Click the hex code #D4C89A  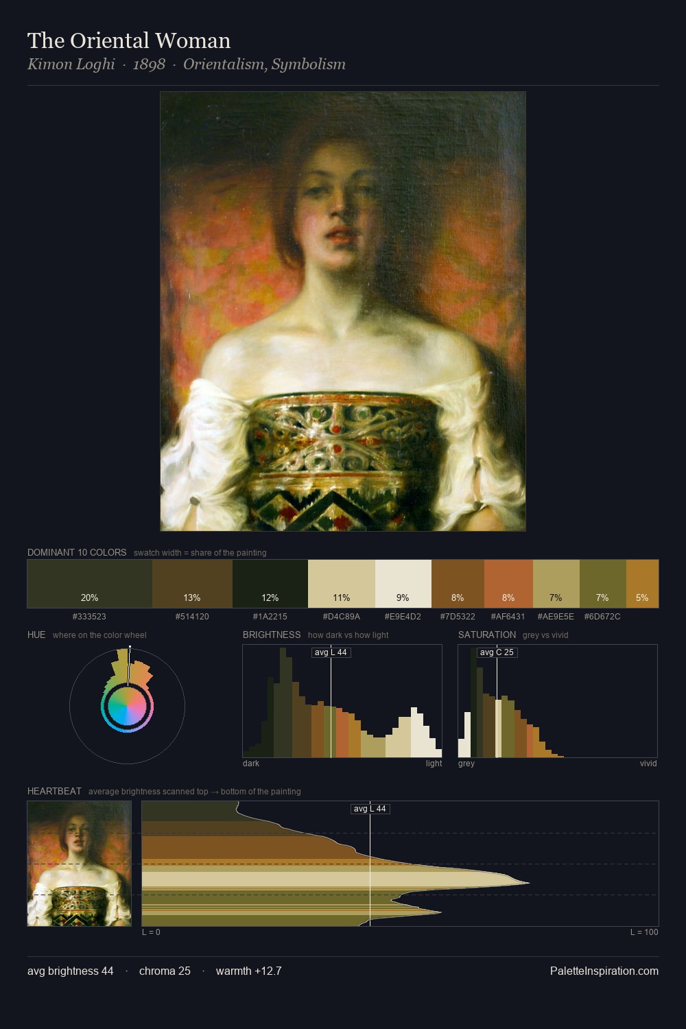point(342,617)
